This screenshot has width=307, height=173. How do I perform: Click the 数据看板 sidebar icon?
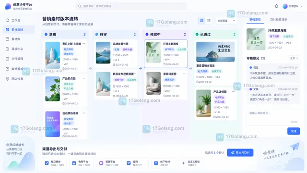click(x=8, y=69)
